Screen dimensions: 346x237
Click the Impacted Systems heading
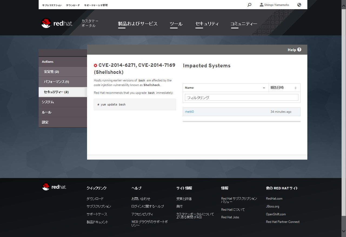point(207,65)
